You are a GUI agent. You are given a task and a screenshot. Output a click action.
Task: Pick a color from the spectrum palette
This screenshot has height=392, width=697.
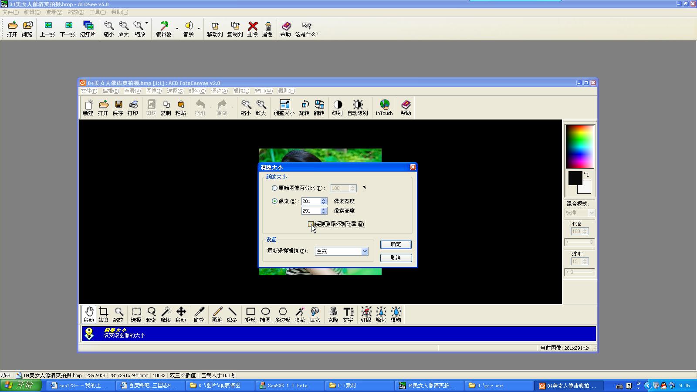click(x=580, y=146)
